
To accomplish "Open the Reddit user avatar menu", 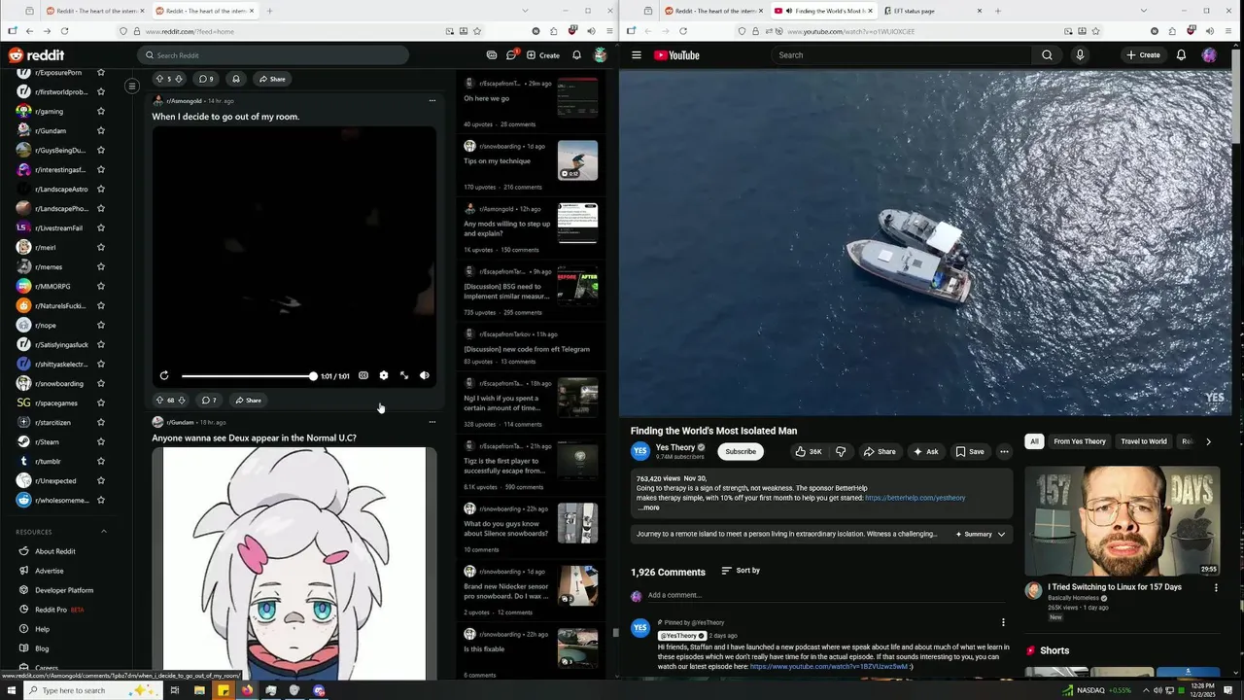I will point(601,55).
